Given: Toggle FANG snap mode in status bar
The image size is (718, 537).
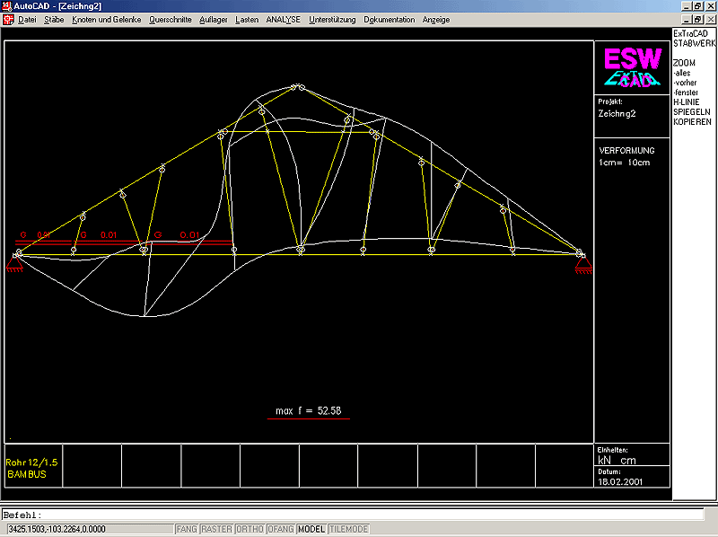Looking at the screenshot, I should (187, 529).
